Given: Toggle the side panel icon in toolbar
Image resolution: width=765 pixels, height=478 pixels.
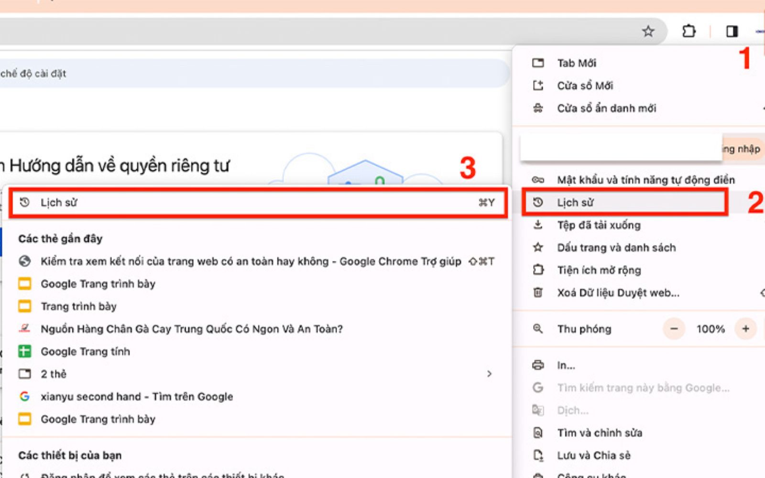Looking at the screenshot, I should coord(732,32).
